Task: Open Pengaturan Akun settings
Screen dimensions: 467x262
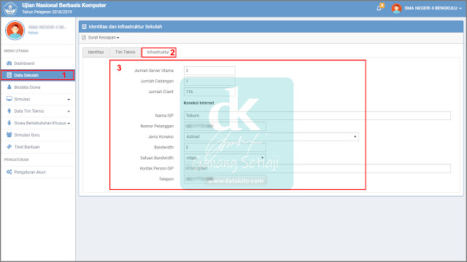Action: pyautogui.click(x=37, y=172)
